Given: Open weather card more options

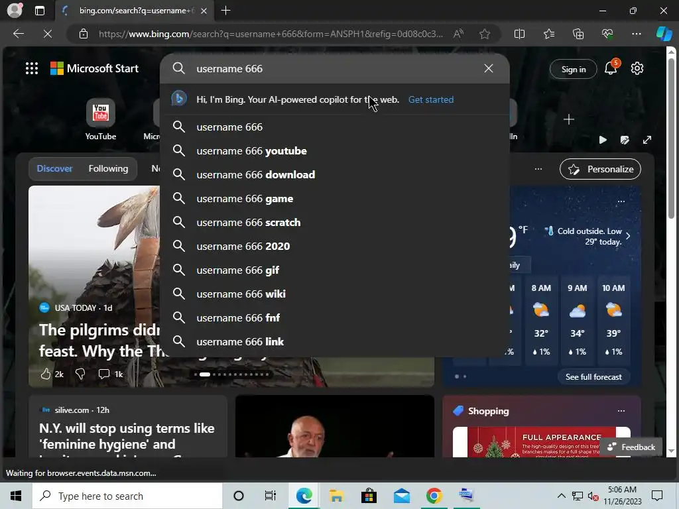Looking at the screenshot, I should (621, 201).
